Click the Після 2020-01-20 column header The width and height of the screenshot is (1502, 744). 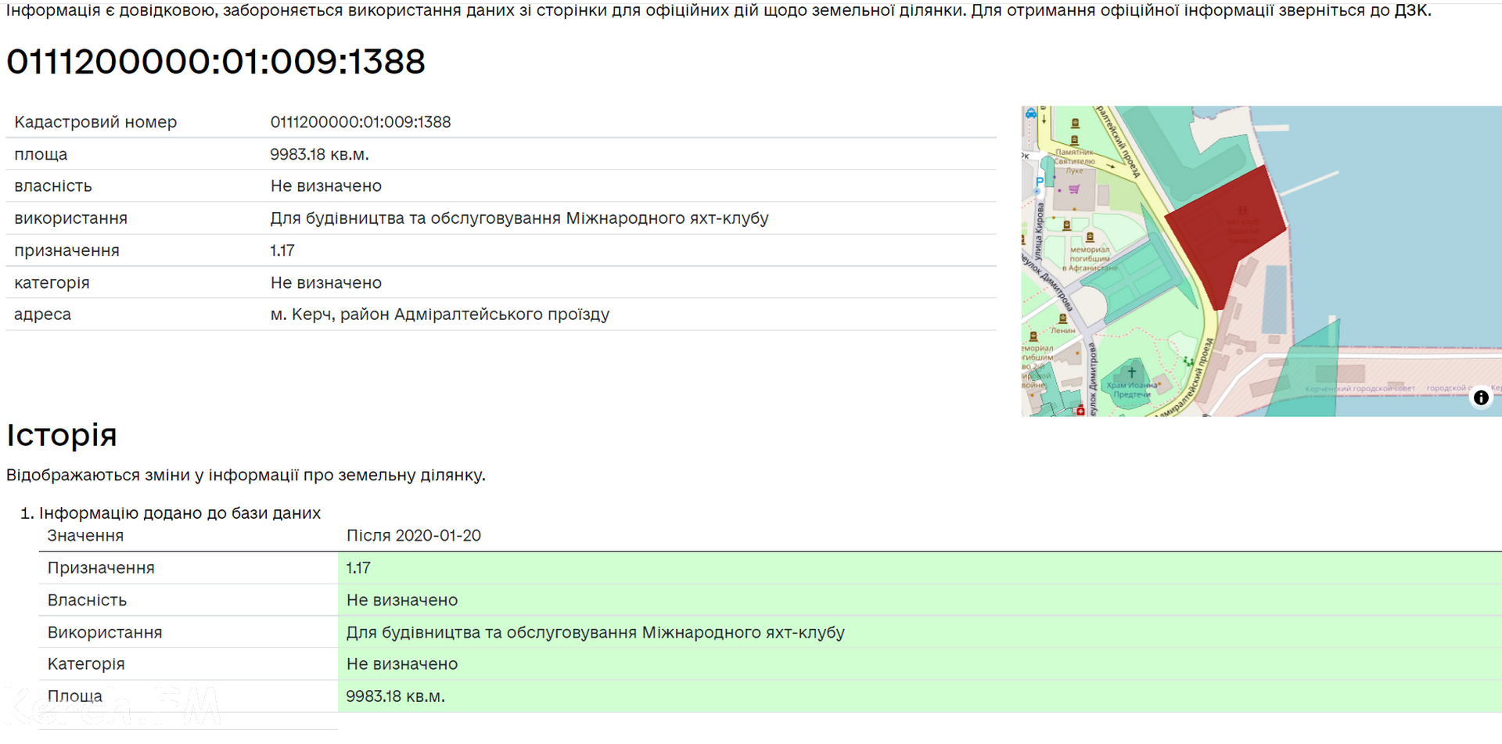[x=414, y=536]
